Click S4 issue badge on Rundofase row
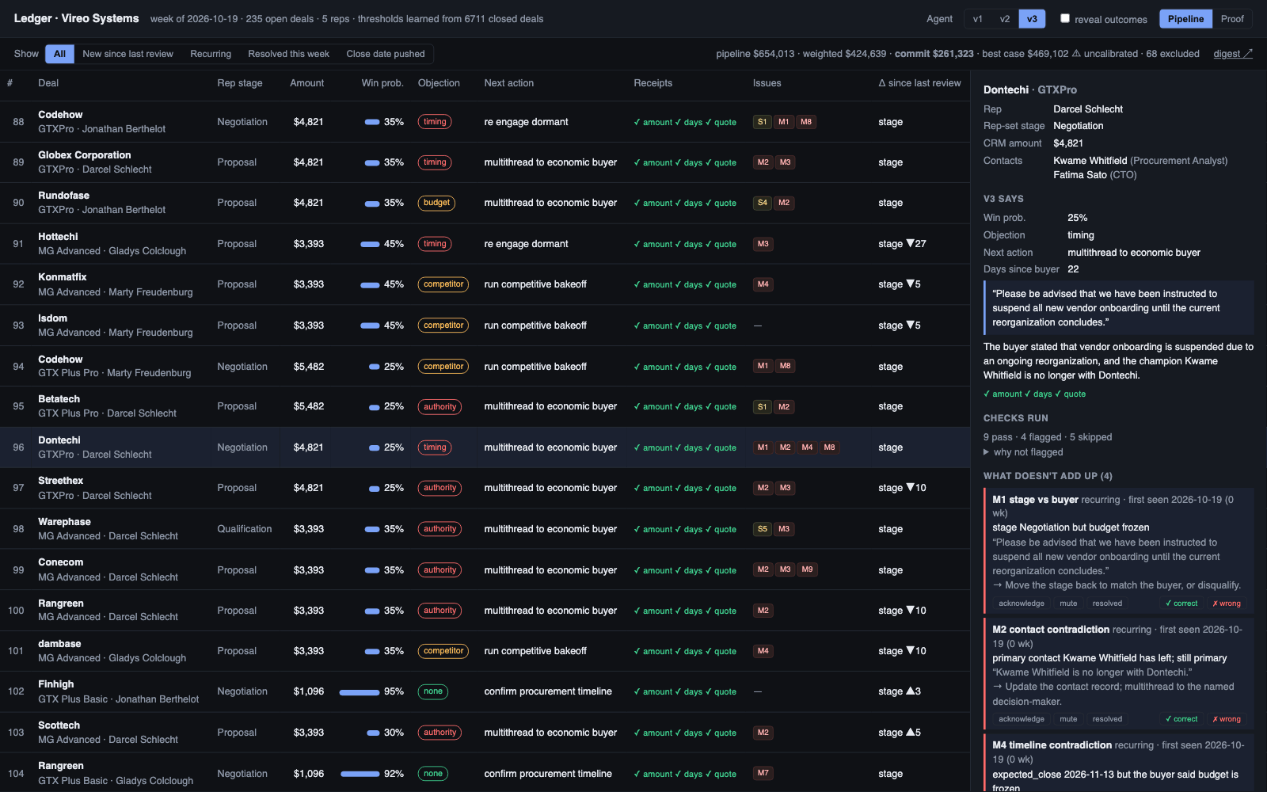 coord(763,203)
